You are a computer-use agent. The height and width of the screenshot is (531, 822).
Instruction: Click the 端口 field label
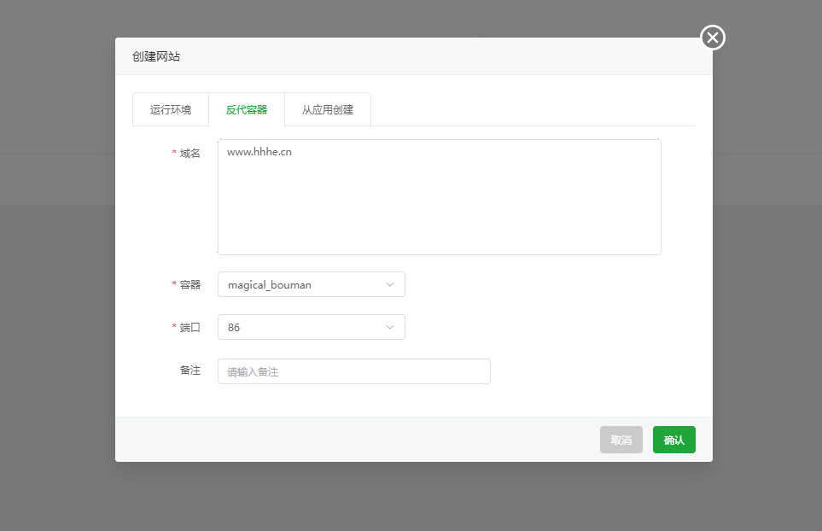(189, 327)
